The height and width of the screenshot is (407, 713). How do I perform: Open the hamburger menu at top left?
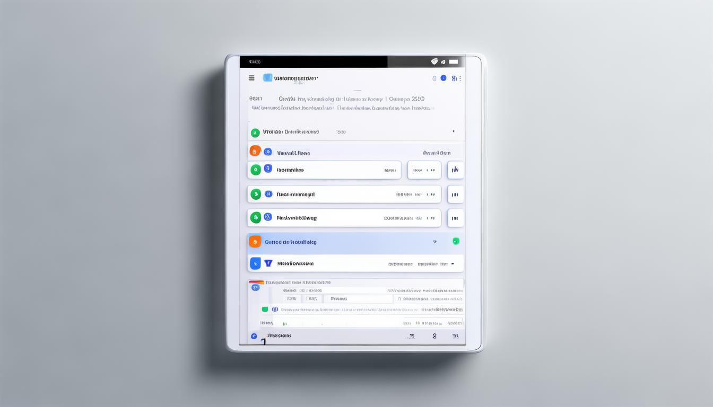[251, 78]
